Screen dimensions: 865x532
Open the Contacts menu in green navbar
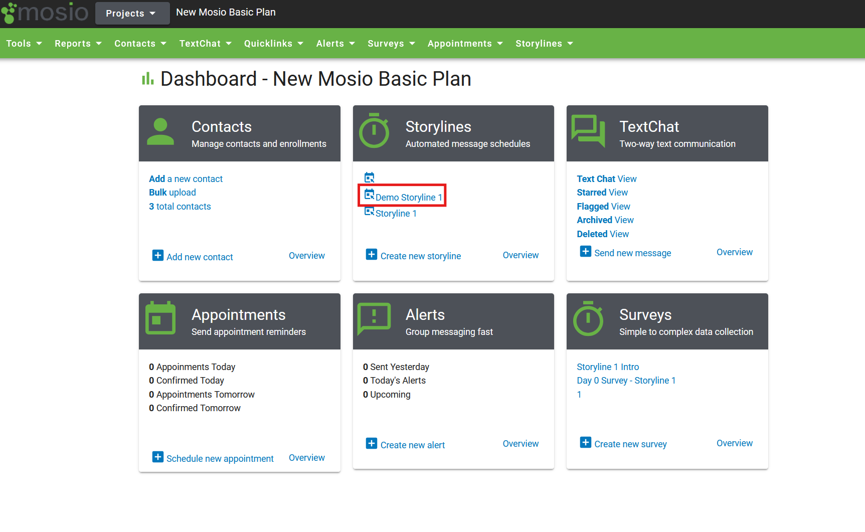140,44
